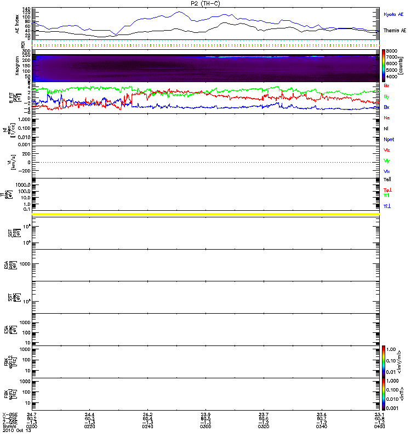Click the '0340' time axis label
Screen dimensions: 411x438
(322, 427)
